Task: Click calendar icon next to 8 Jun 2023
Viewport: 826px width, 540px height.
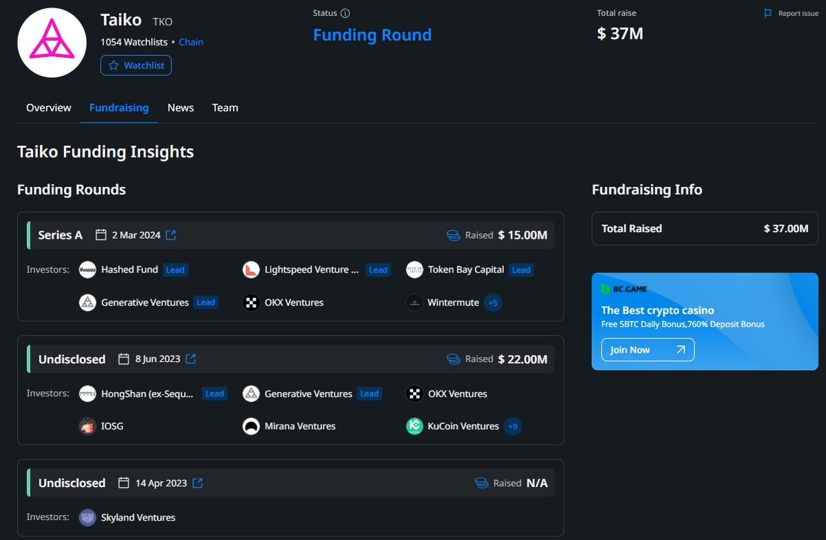Action: click(124, 359)
